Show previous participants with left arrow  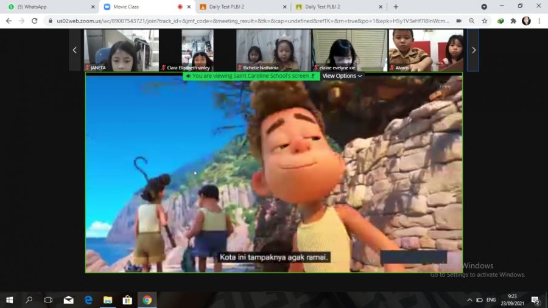coord(75,50)
